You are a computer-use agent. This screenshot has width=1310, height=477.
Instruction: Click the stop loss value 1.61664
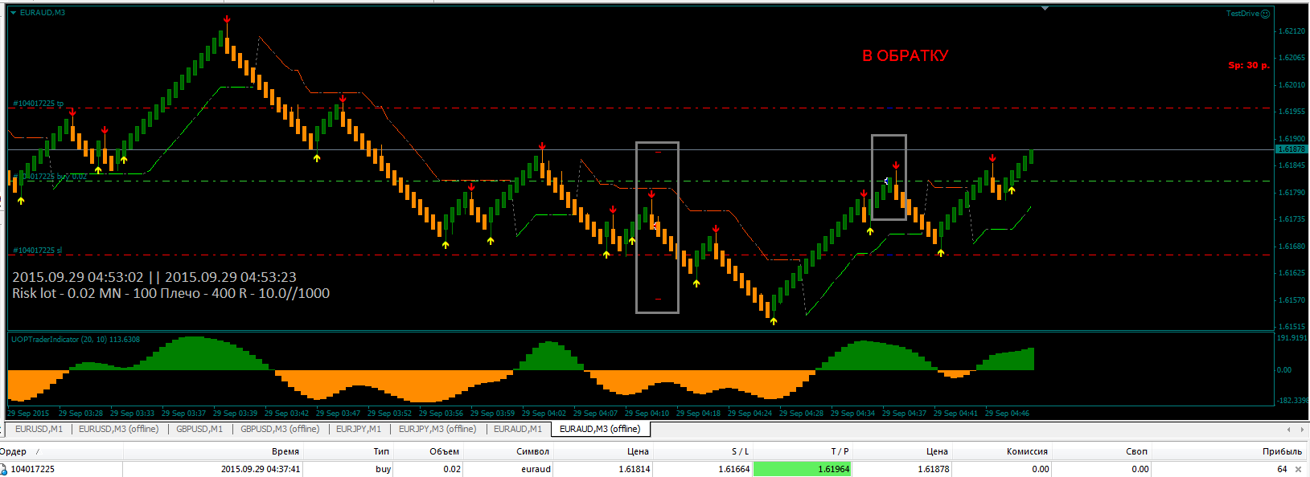pos(733,469)
